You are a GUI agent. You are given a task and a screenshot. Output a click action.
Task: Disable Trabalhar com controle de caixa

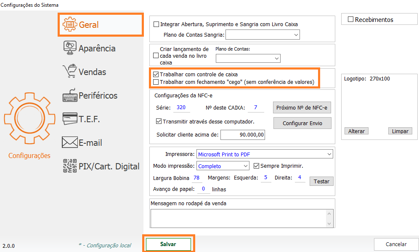click(156, 74)
